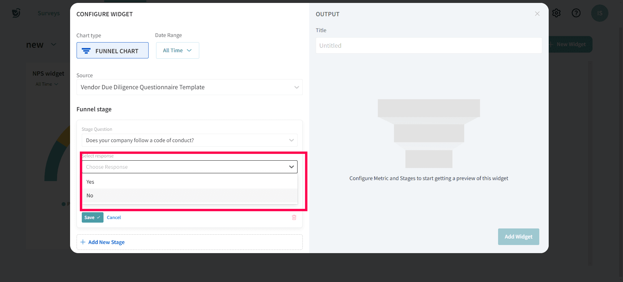Open the settings gear icon
623x282 pixels.
point(556,13)
